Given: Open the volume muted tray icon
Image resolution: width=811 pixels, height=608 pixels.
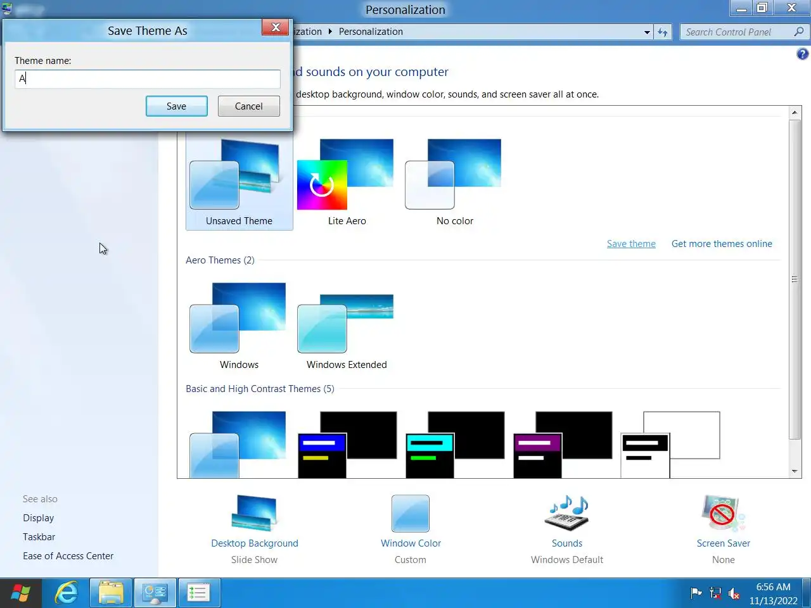Looking at the screenshot, I should (734, 593).
